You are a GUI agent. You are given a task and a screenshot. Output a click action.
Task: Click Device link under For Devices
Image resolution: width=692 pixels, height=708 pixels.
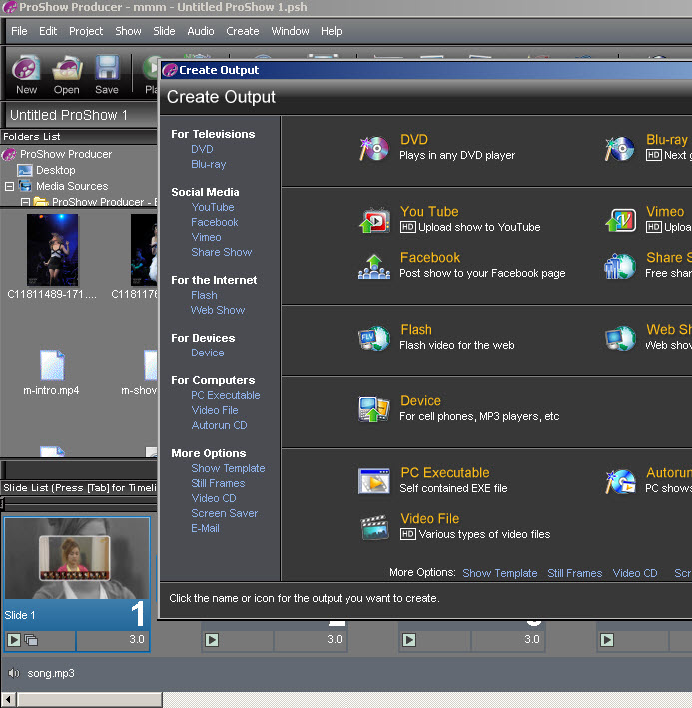point(207,353)
